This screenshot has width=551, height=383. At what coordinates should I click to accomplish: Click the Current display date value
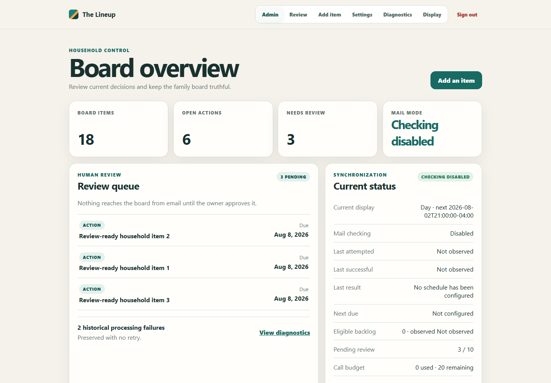pyautogui.click(x=447, y=211)
